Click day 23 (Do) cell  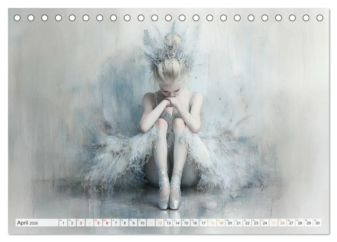click(256, 223)
